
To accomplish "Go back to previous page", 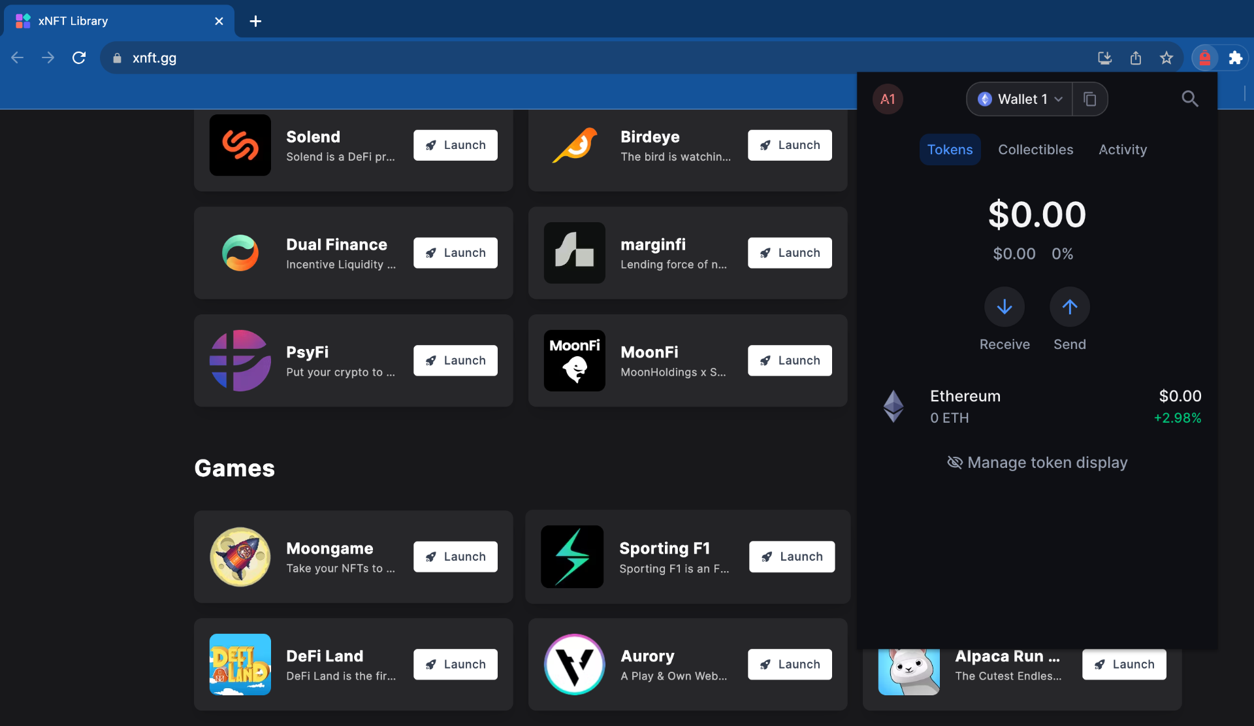I will 18,58.
